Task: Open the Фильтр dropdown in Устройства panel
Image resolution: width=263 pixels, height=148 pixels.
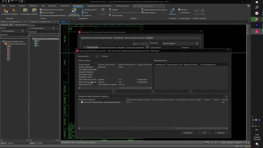Action: (54, 28)
